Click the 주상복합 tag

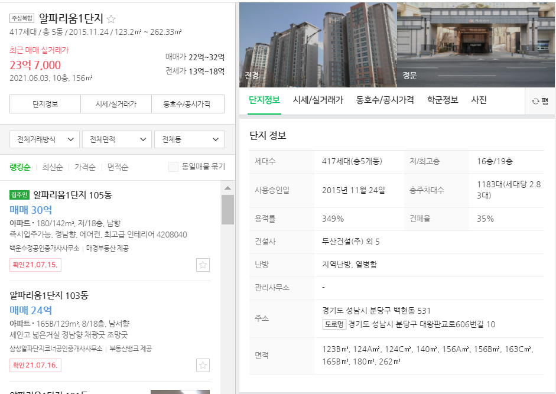(x=22, y=18)
